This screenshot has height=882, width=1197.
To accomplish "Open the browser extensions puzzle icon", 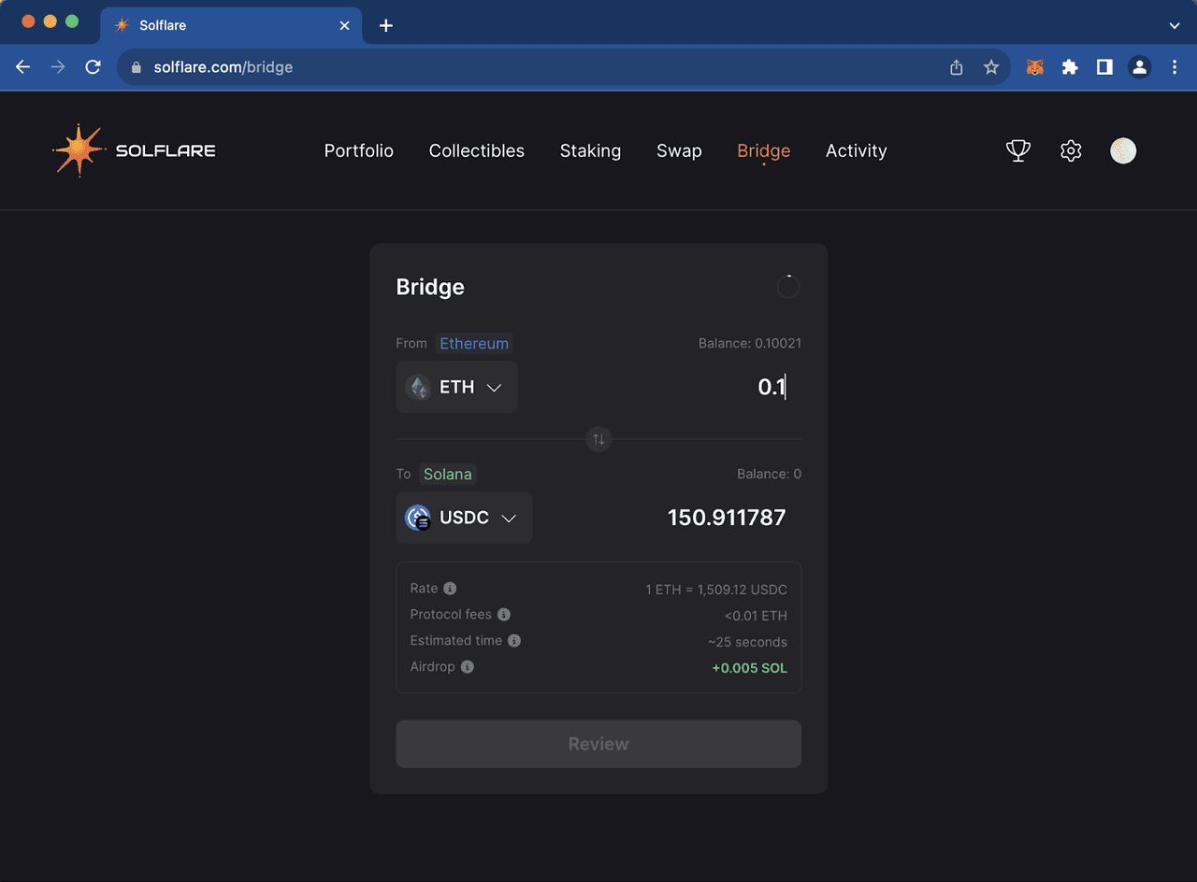I will click(1070, 67).
